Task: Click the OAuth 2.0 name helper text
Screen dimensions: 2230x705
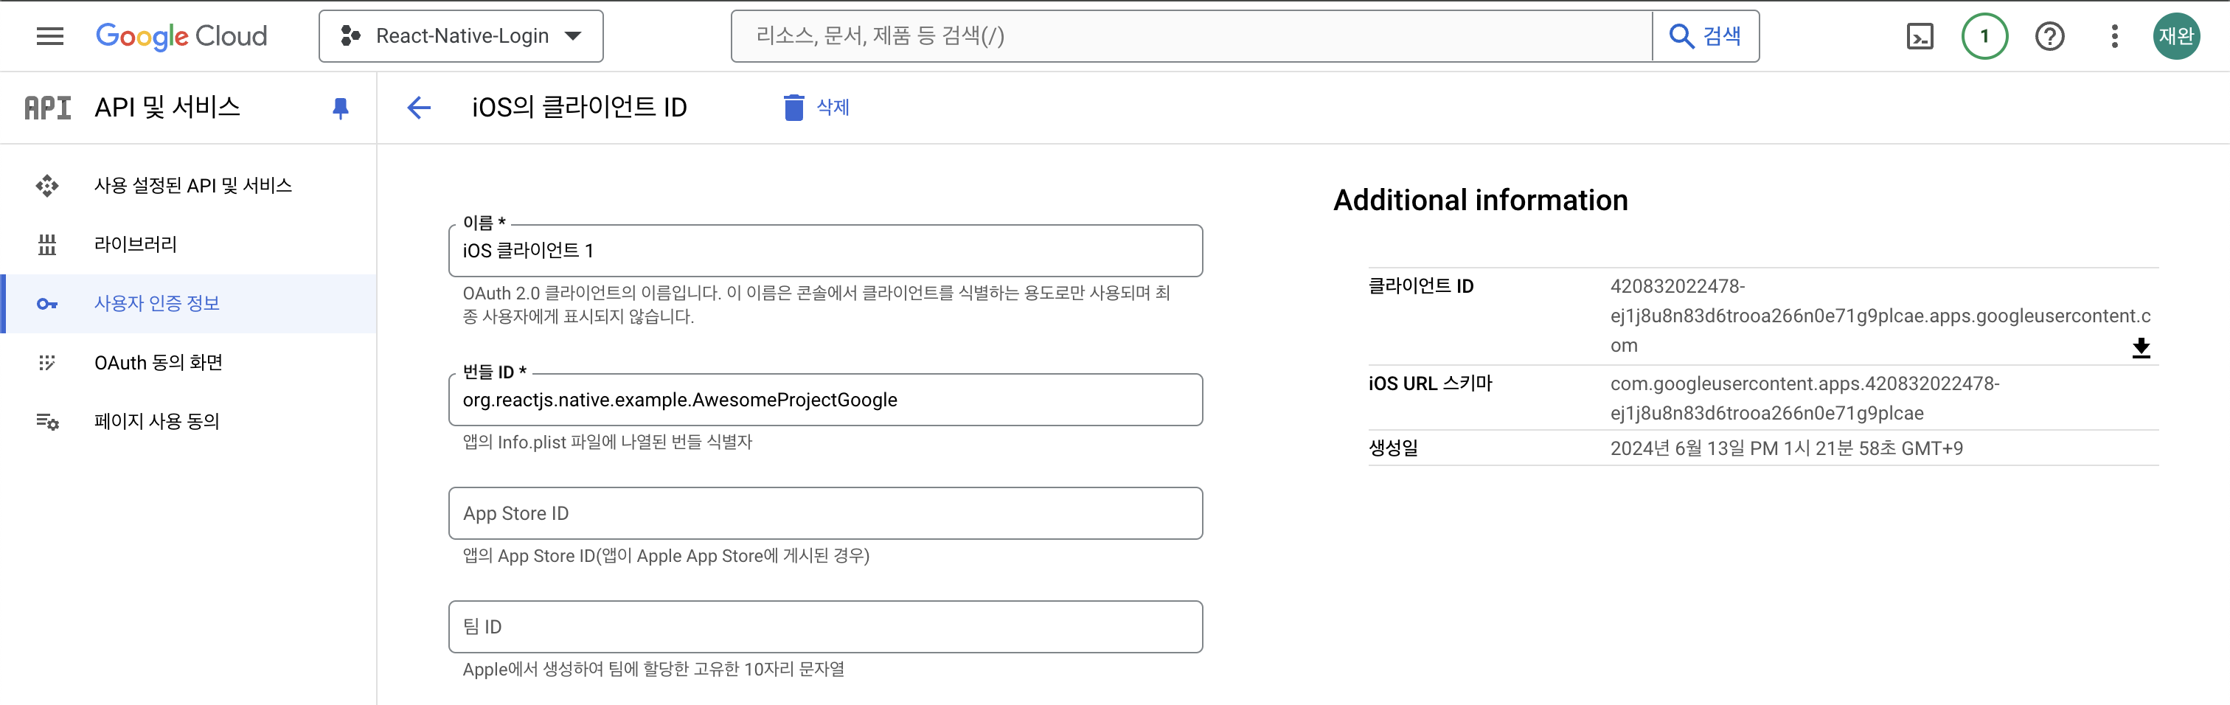Action: point(816,304)
